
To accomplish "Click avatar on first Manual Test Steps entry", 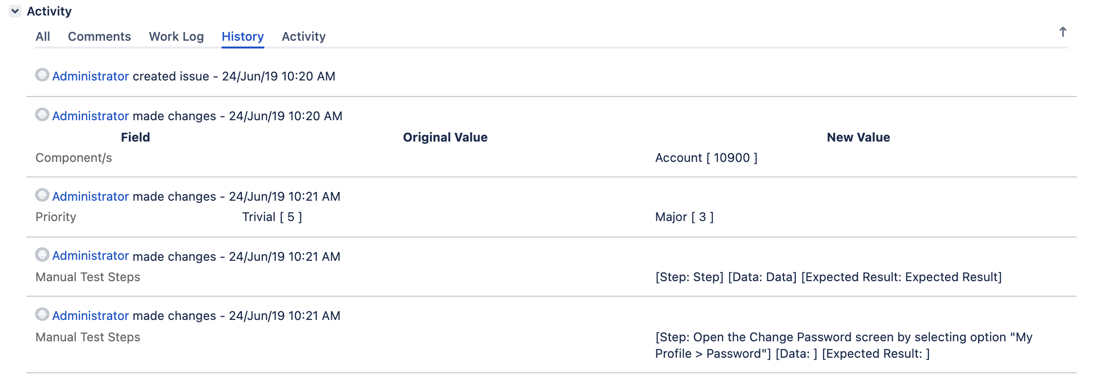I will 42,254.
